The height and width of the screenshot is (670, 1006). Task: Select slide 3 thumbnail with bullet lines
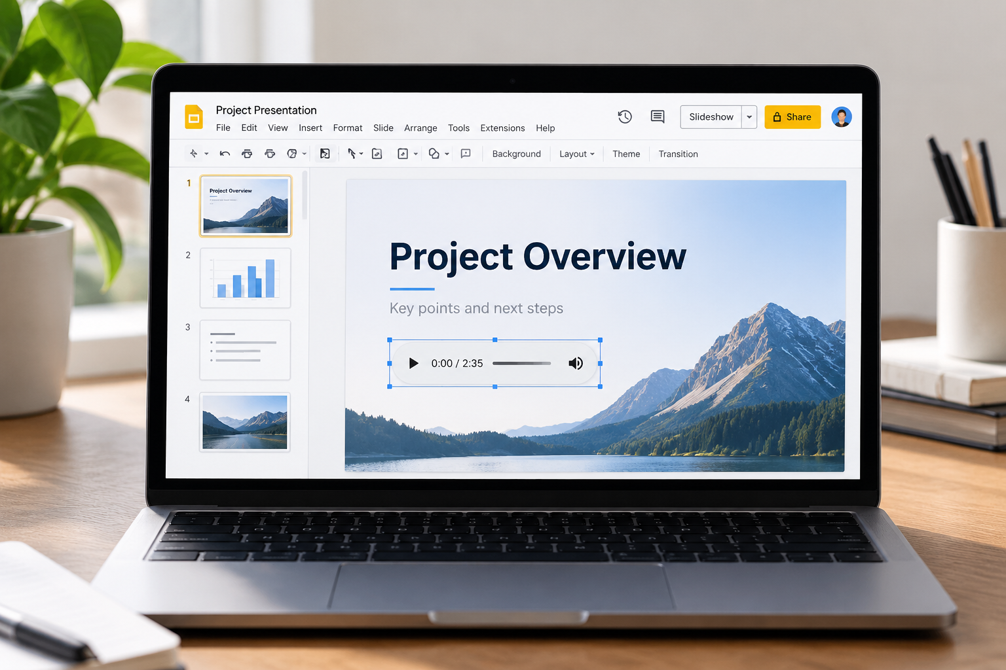(x=245, y=350)
